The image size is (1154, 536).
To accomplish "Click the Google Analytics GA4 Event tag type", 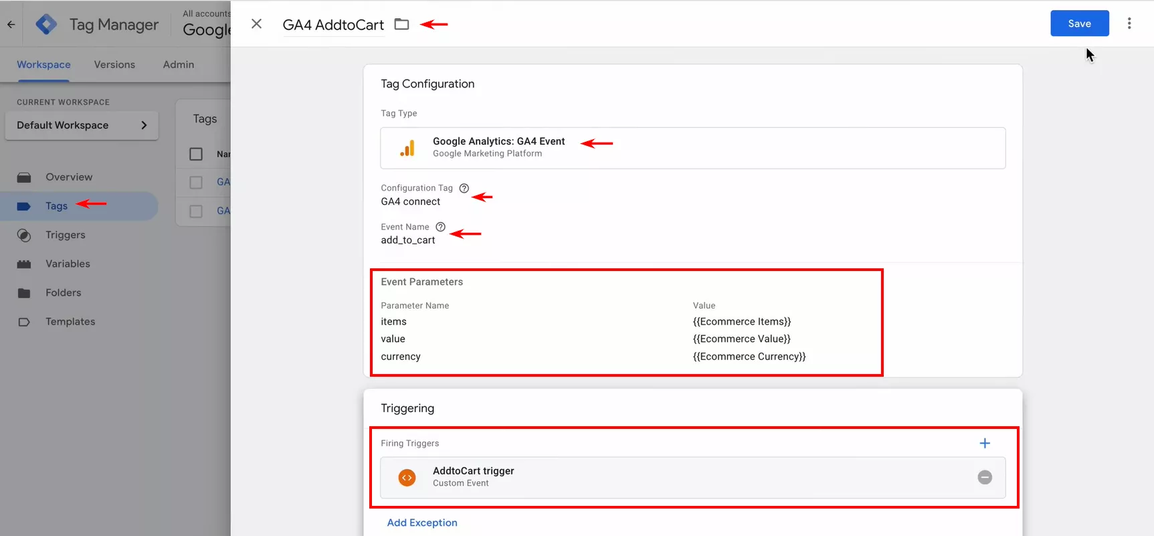I will [692, 148].
